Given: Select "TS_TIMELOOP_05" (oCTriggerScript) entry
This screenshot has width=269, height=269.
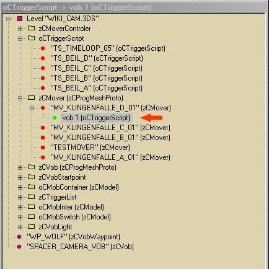Looking at the screenshot, I should pos(108,48).
